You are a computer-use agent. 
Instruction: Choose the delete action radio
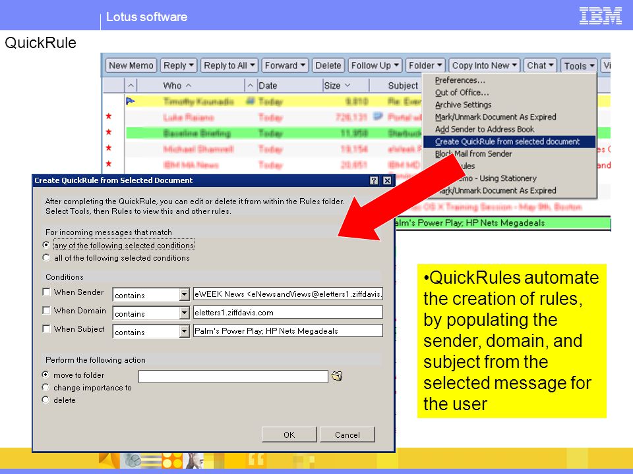(45, 400)
